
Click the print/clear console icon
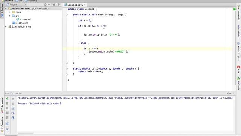pos(13,118)
